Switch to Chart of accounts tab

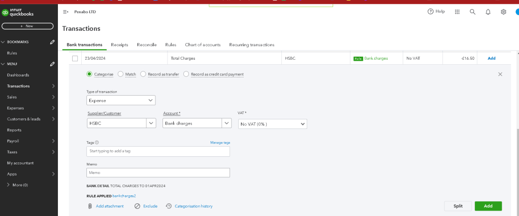[x=203, y=45]
